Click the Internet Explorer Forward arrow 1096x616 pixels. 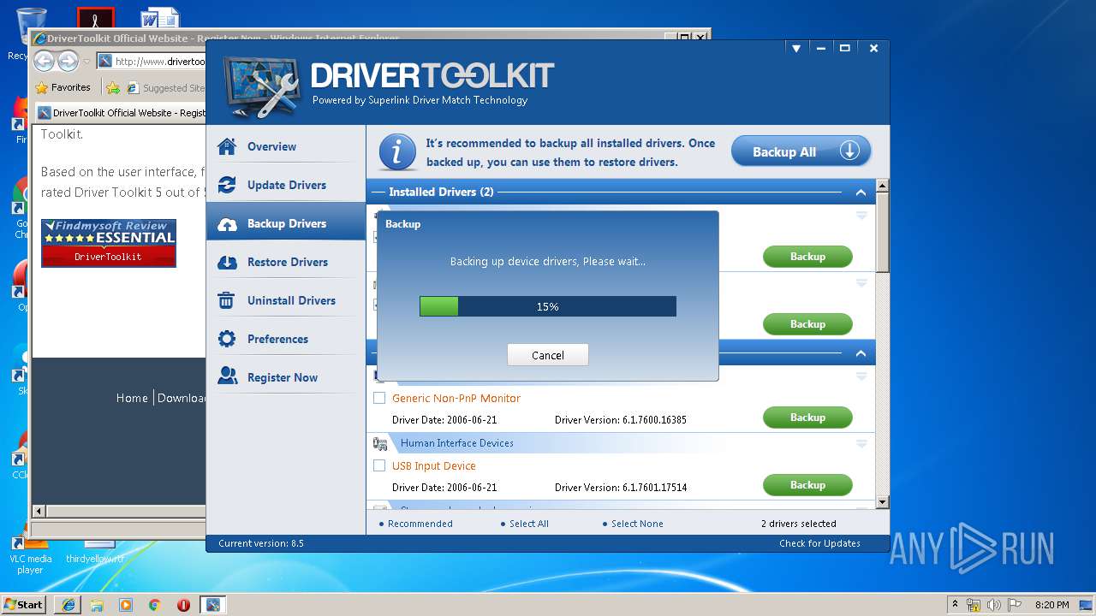[68, 62]
